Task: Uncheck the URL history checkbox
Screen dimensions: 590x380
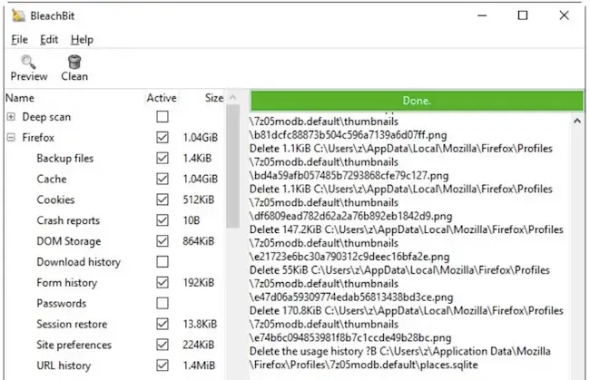Action: click(x=162, y=365)
